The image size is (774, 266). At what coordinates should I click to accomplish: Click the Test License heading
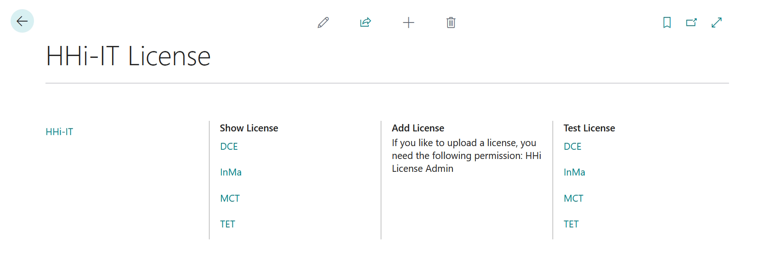[x=589, y=128]
